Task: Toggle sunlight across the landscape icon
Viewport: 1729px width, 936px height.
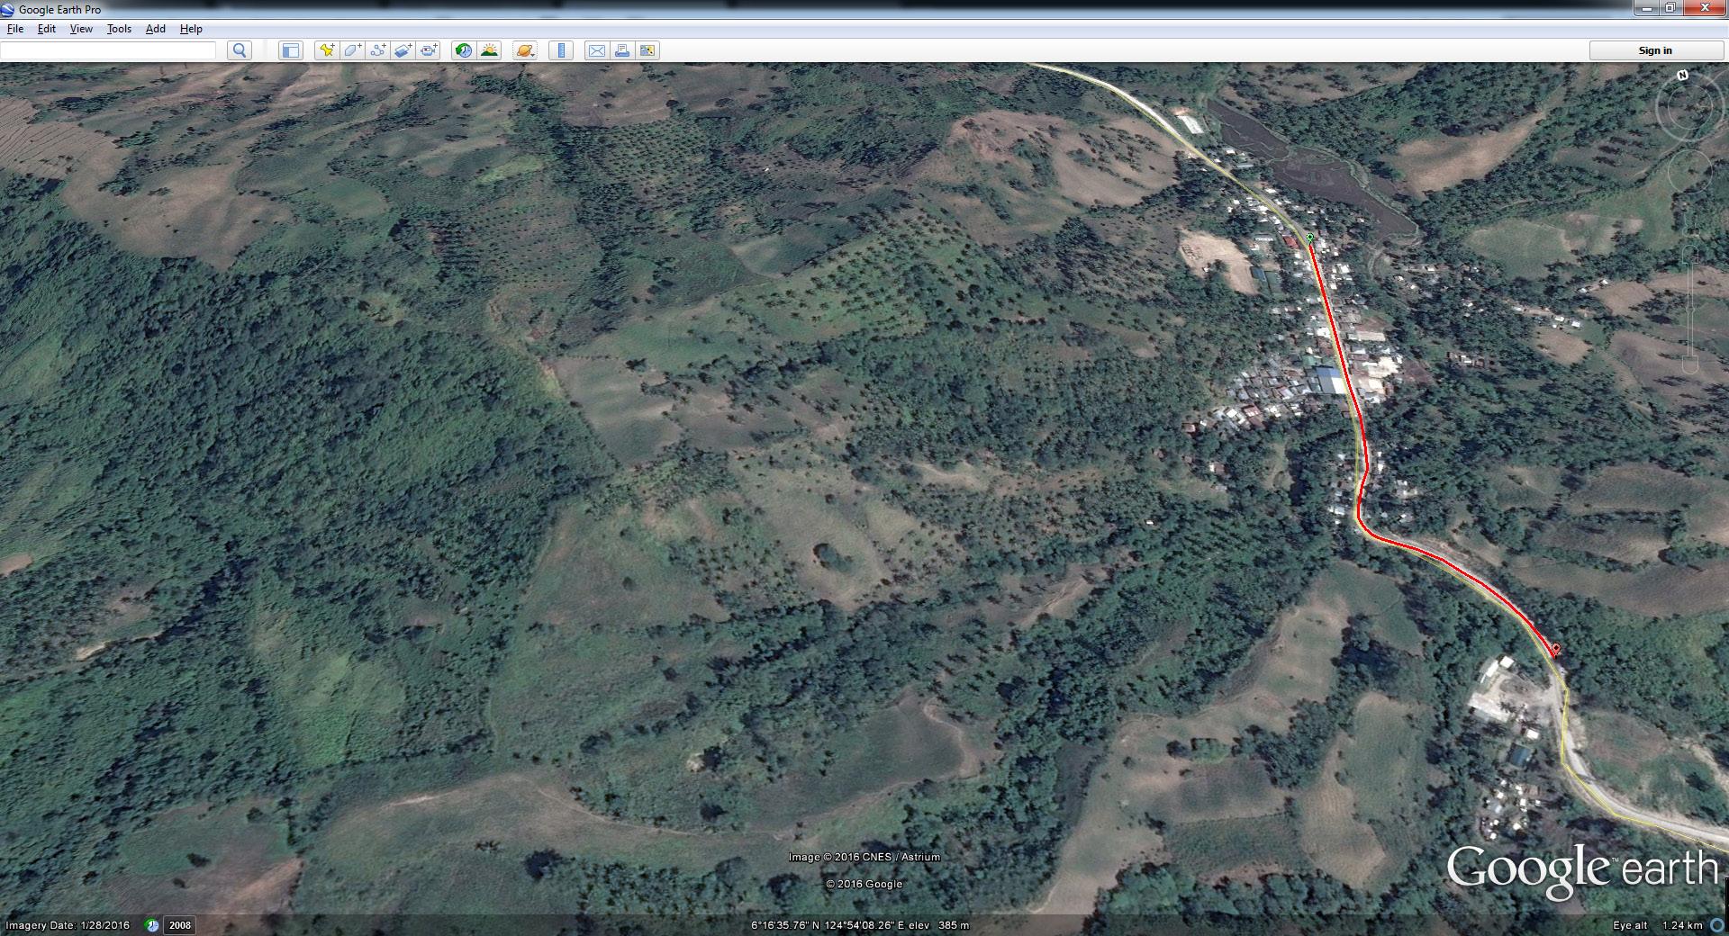Action: 489,50
